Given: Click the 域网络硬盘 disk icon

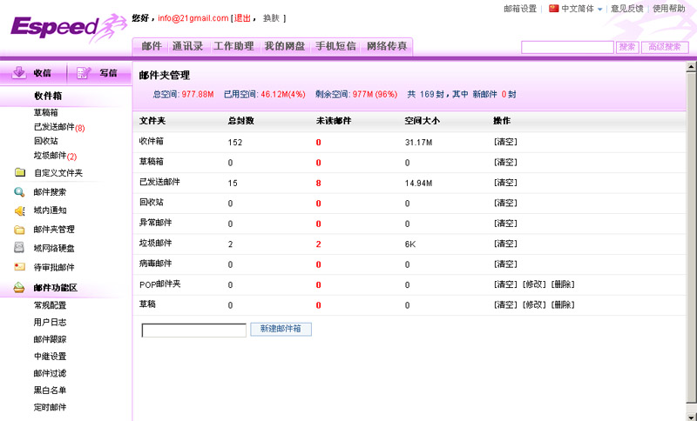Looking at the screenshot, I should [x=19, y=248].
